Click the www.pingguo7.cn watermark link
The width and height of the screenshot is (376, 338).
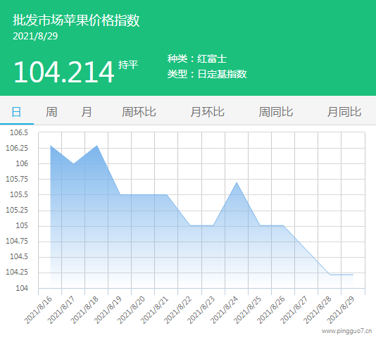[346, 331]
